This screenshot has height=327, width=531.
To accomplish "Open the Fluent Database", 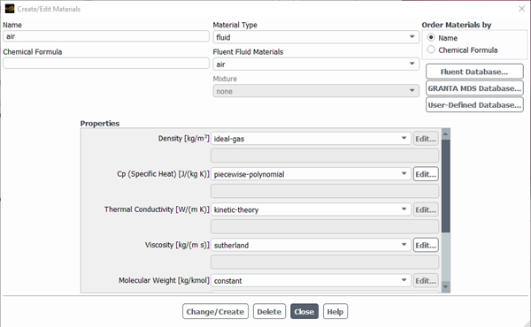I will [x=474, y=72].
